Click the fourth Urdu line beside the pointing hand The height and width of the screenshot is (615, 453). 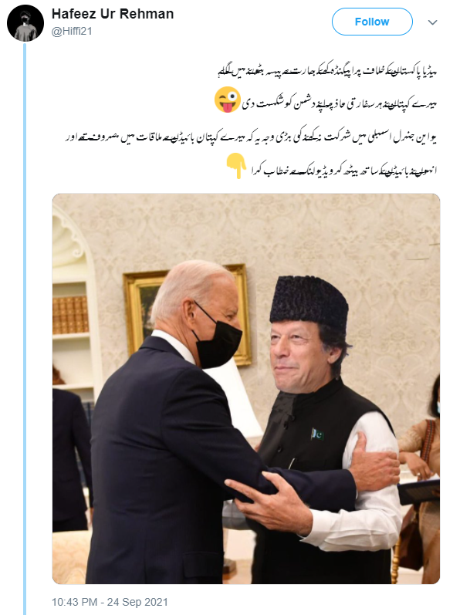[343, 170]
